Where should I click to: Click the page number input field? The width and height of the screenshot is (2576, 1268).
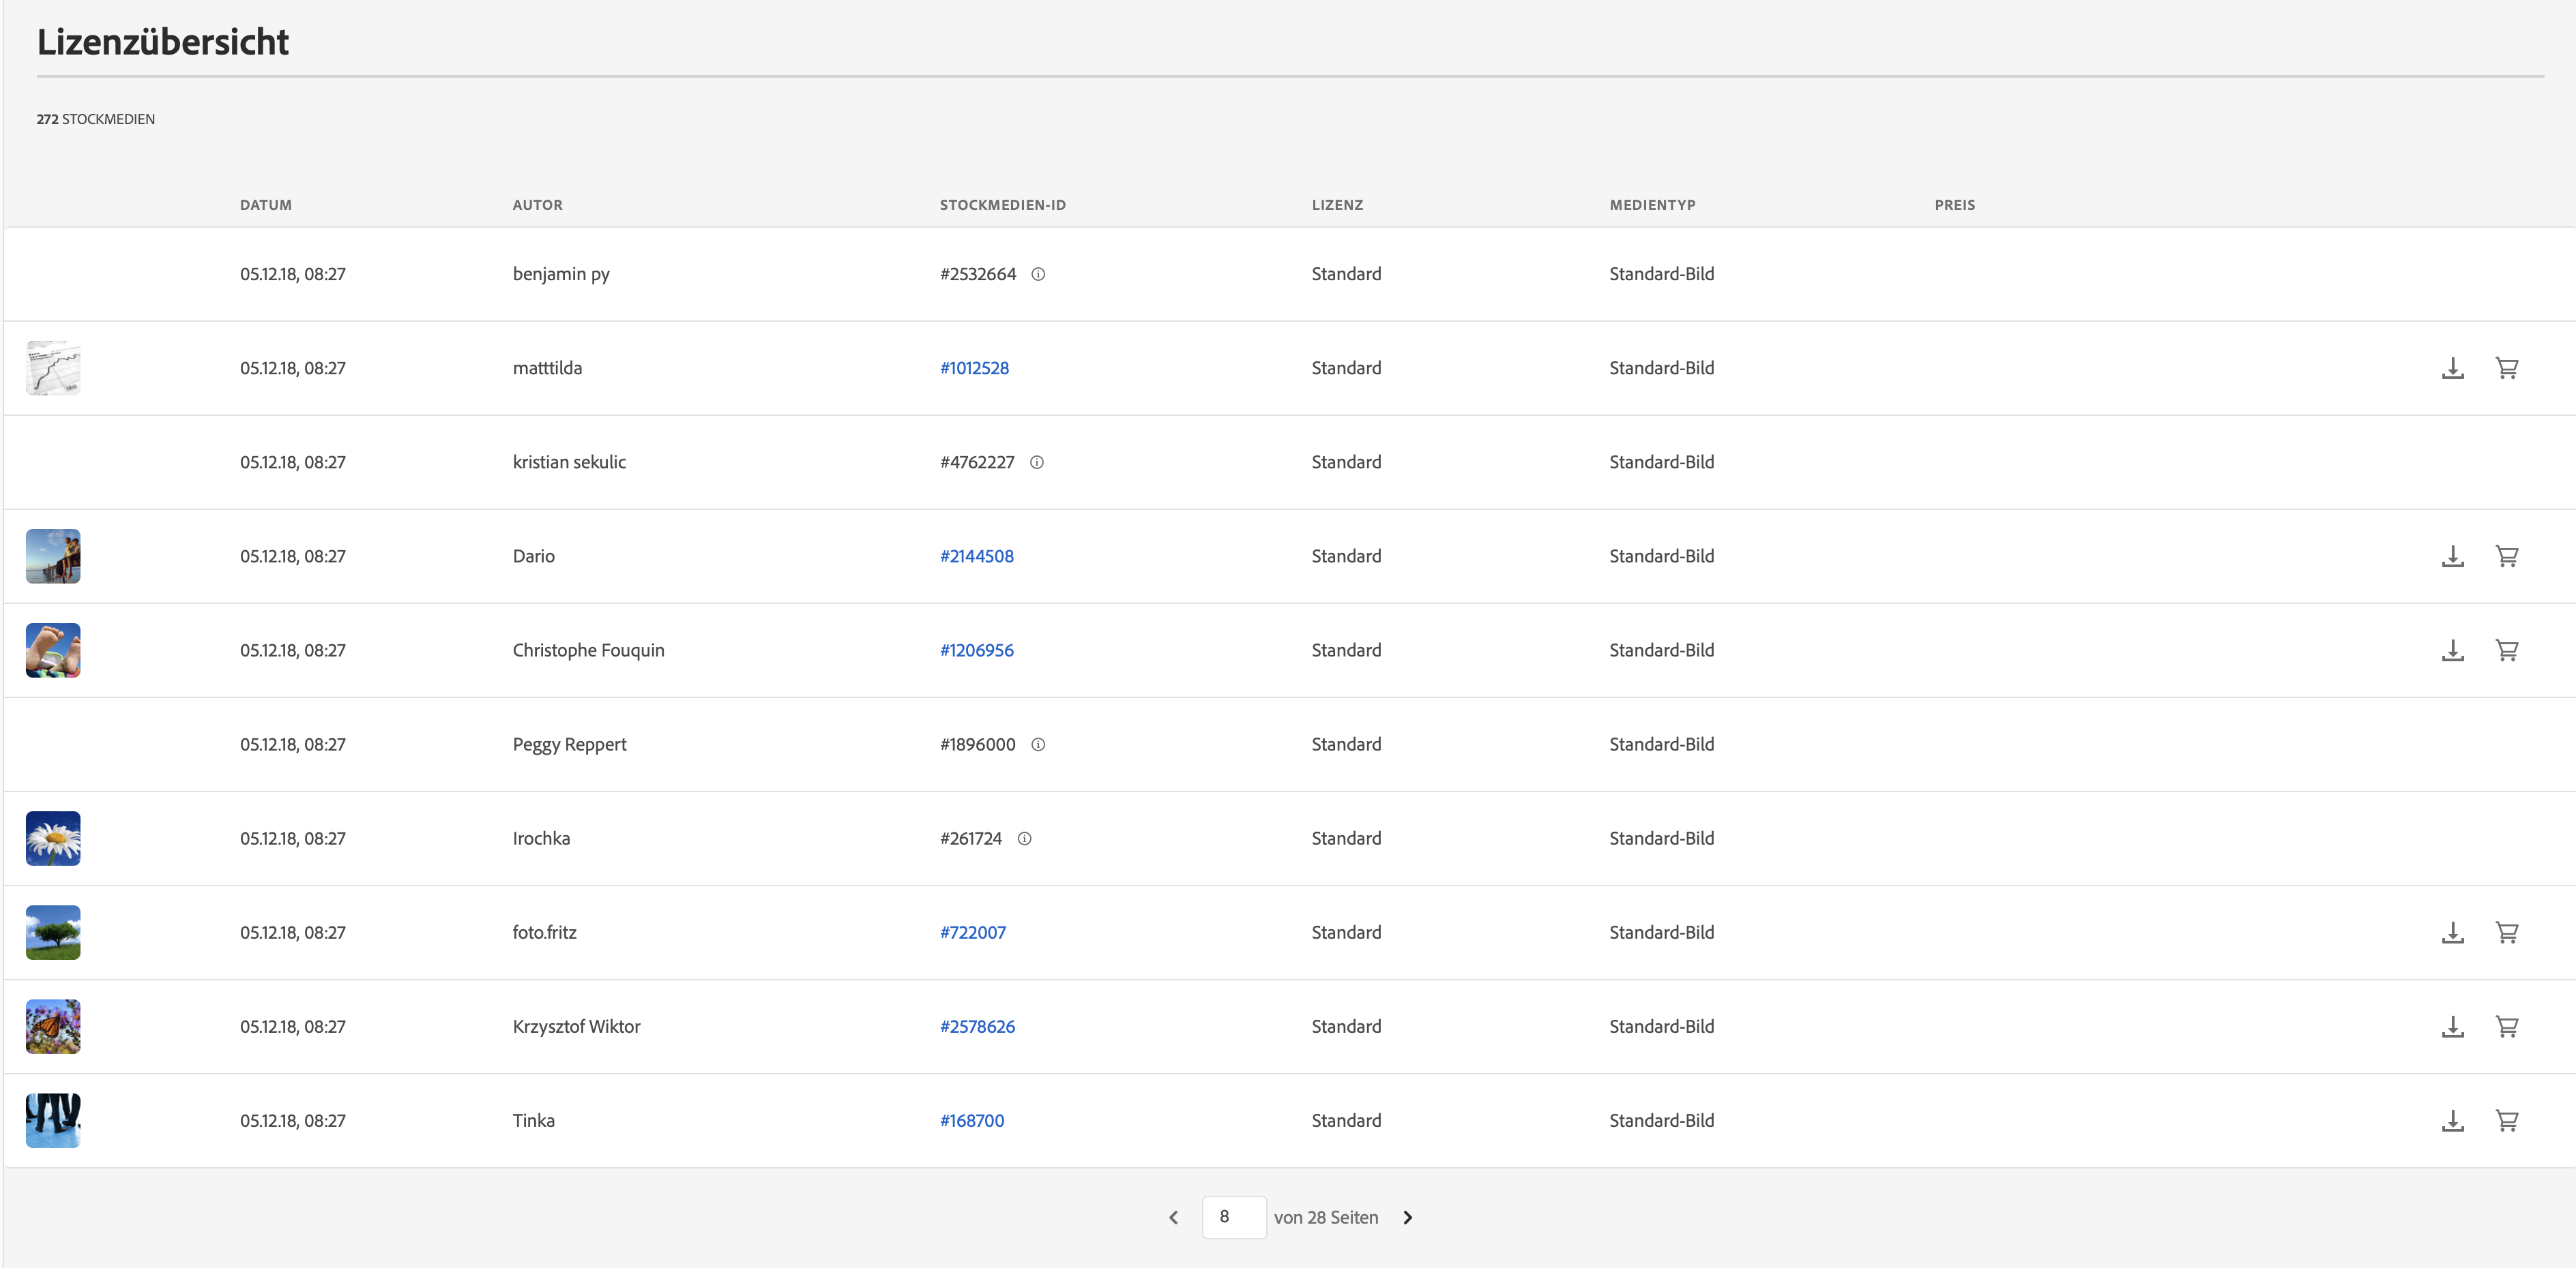tap(1233, 1217)
